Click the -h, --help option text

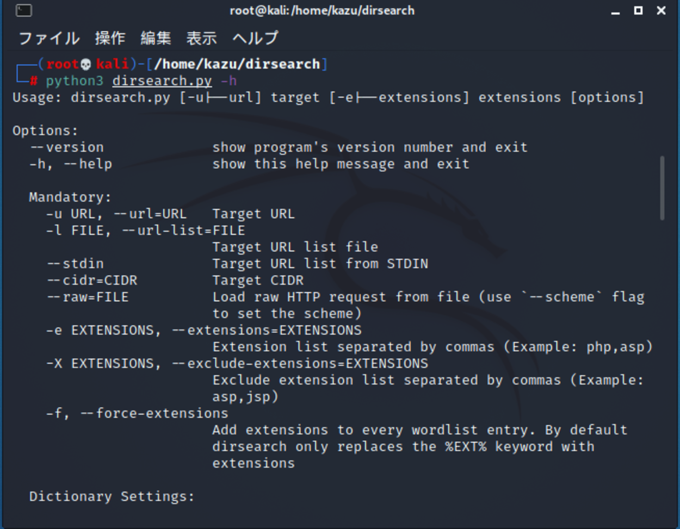(x=70, y=164)
